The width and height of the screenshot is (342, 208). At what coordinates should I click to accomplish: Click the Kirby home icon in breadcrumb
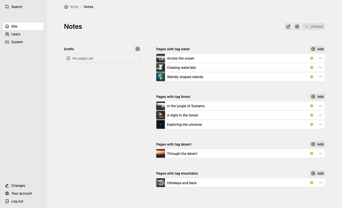66,7
